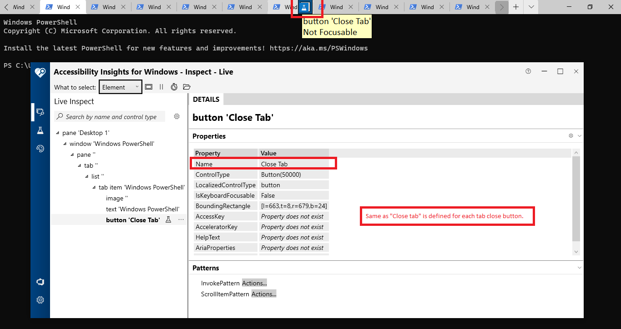Image resolution: width=621 pixels, height=329 pixels.
Task: Click the 'False' value cell
Action: pos(294,195)
